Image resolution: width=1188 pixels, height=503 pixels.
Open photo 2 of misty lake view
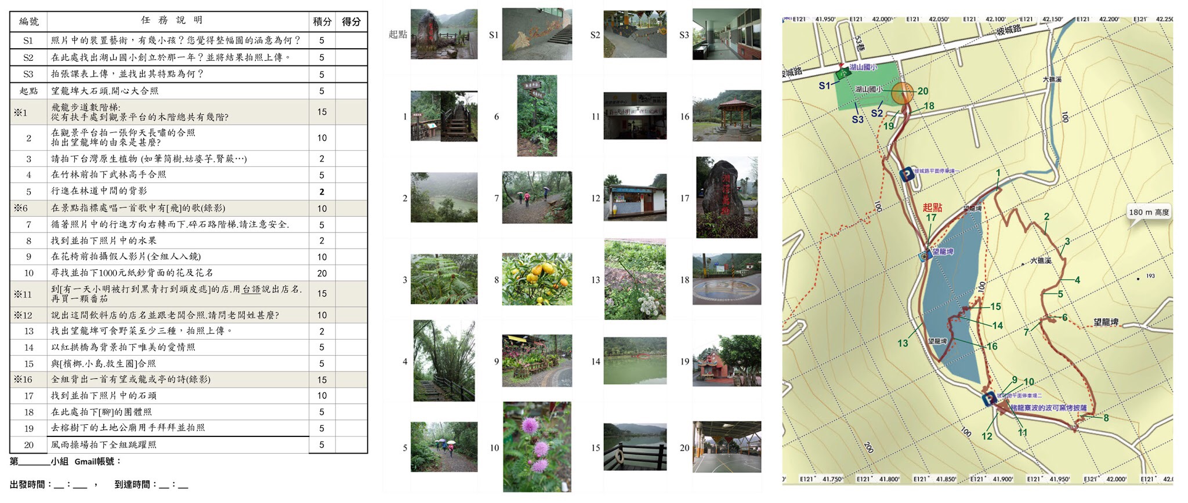point(444,198)
